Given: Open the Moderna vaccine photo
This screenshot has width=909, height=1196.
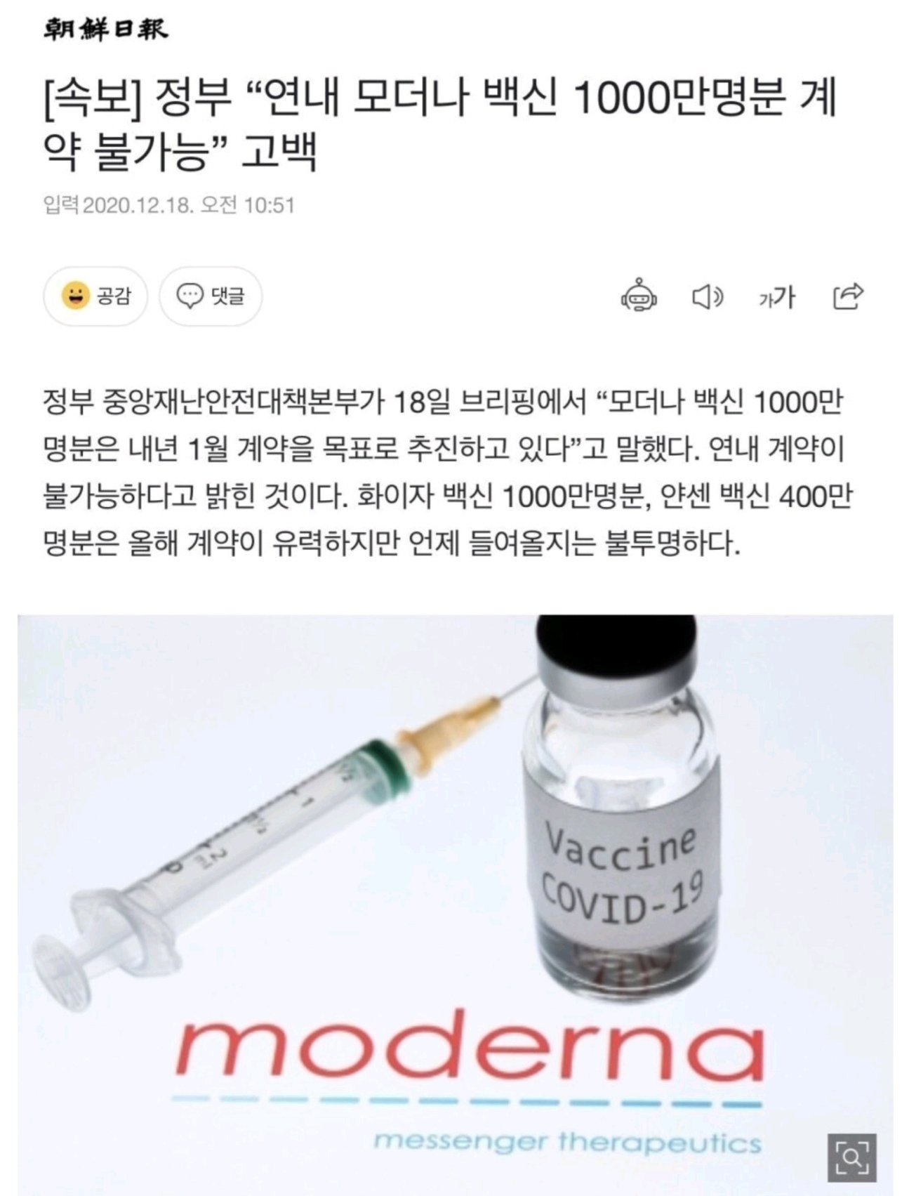Looking at the screenshot, I should pyautogui.click(x=455, y=905).
